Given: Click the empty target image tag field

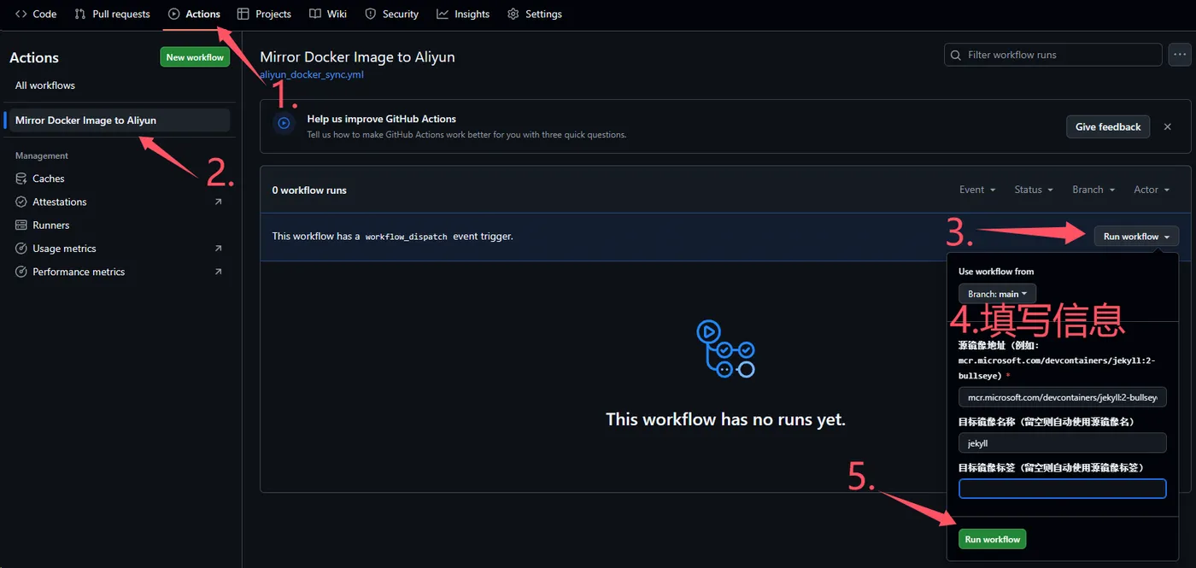Looking at the screenshot, I should coord(1062,489).
